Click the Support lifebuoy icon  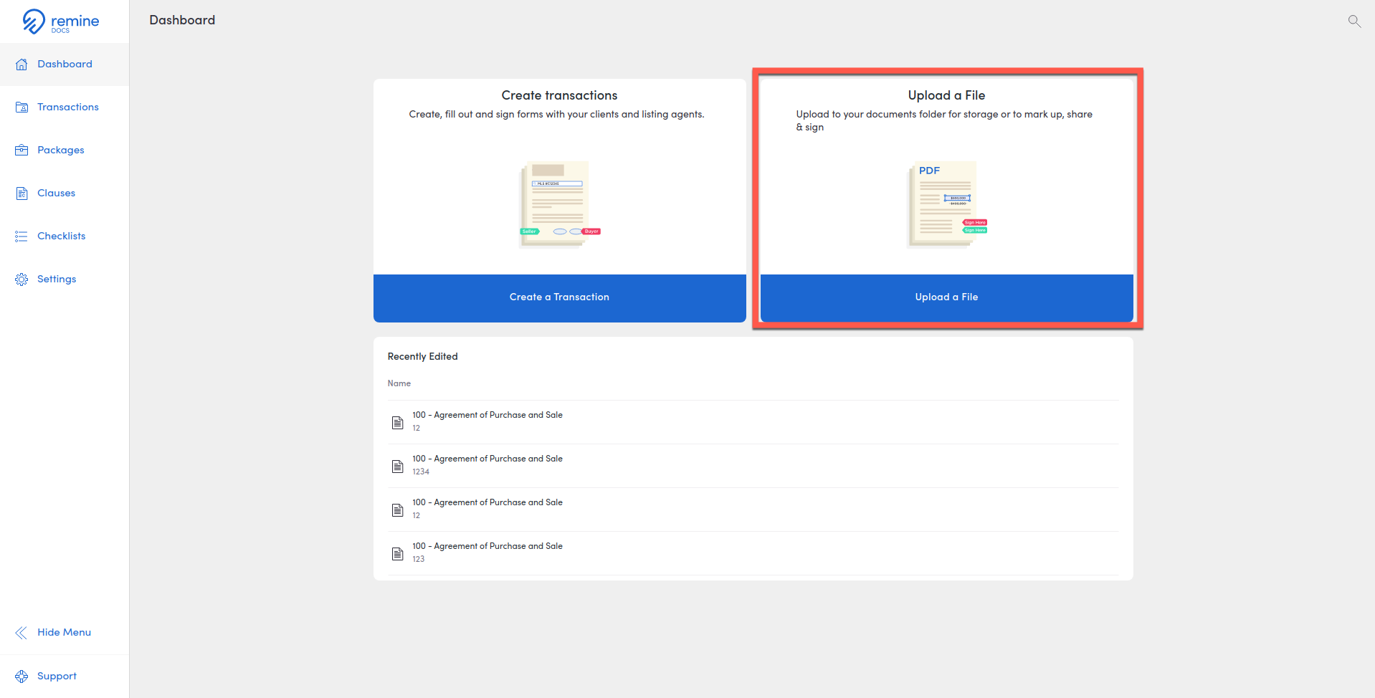(22, 677)
